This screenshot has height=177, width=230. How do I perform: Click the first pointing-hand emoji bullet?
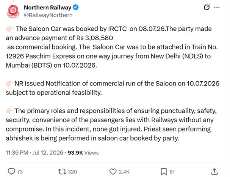point(10,29)
